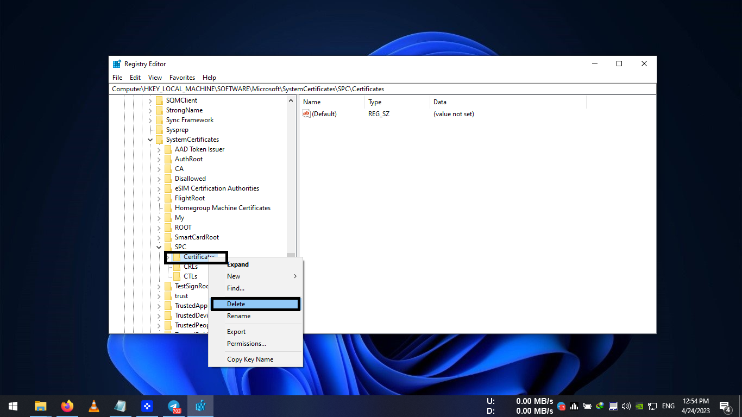Select the My key
742x417 pixels.
point(179,218)
